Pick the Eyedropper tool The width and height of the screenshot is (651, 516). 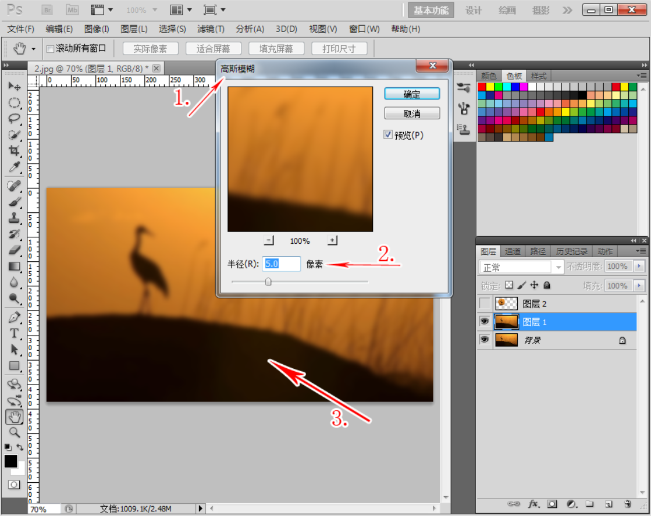(x=14, y=168)
